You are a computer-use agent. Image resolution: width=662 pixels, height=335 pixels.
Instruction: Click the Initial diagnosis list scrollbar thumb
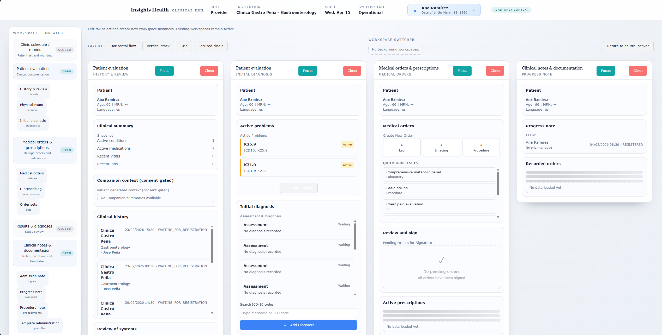pyautogui.click(x=355, y=236)
